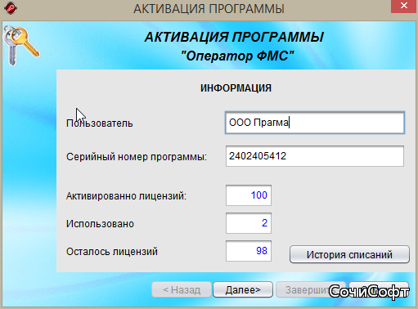418x309 pixels.
Task: Click the < Назад button
Action: (x=182, y=289)
